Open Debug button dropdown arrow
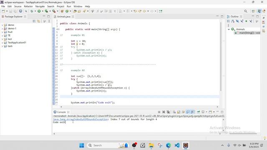267x150 pixels. [x=35, y=11]
